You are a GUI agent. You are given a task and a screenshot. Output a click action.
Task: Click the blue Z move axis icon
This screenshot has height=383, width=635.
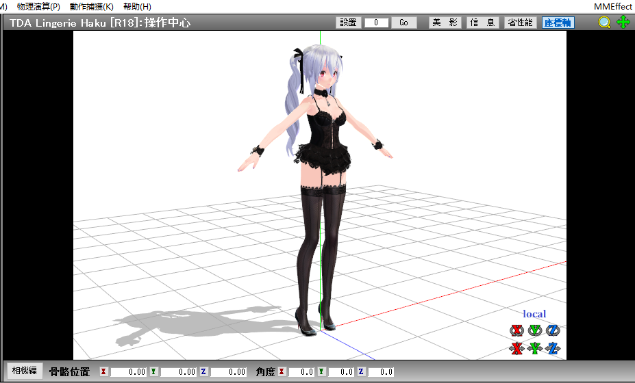tap(553, 349)
